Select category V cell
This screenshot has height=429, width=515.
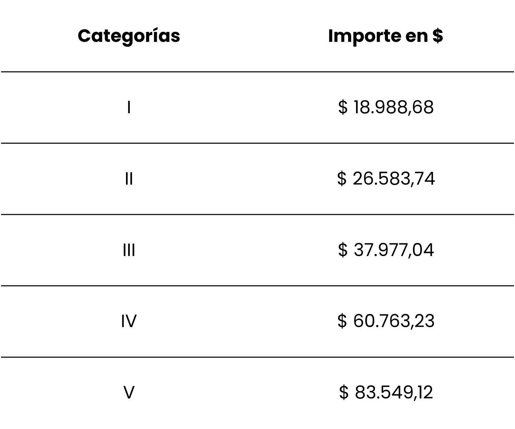[129, 392]
